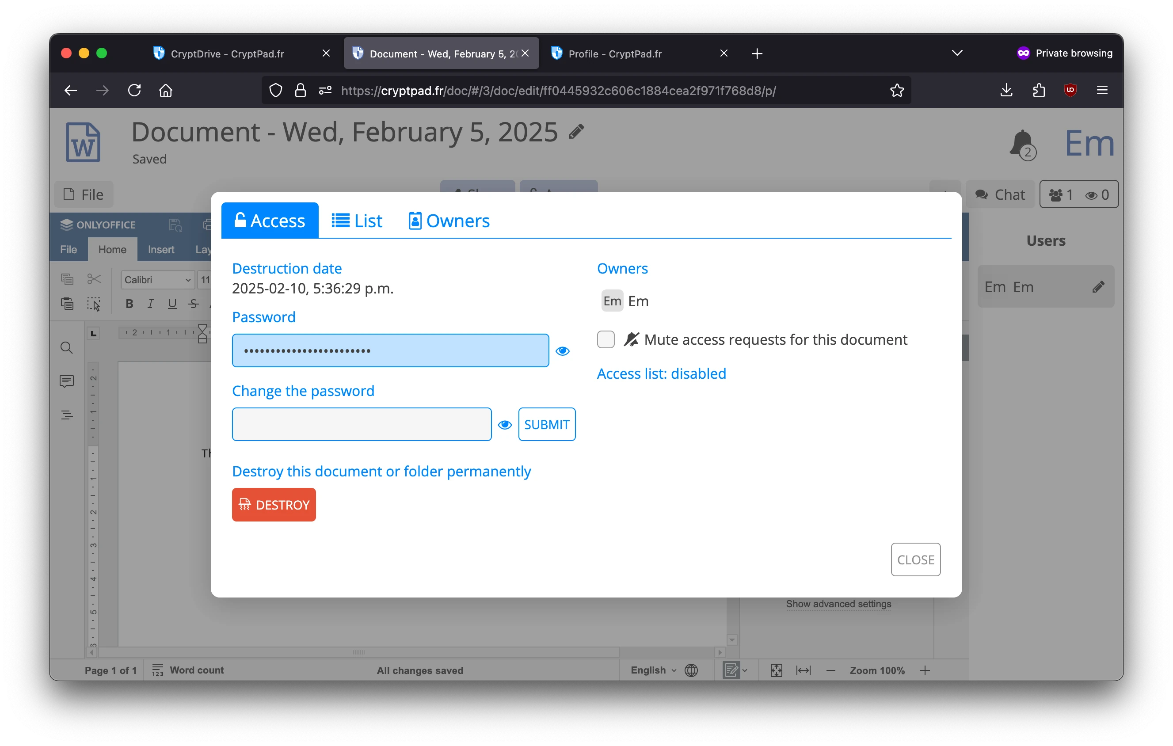Check Mute access requests for this document
This screenshot has width=1173, height=746.
click(606, 339)
